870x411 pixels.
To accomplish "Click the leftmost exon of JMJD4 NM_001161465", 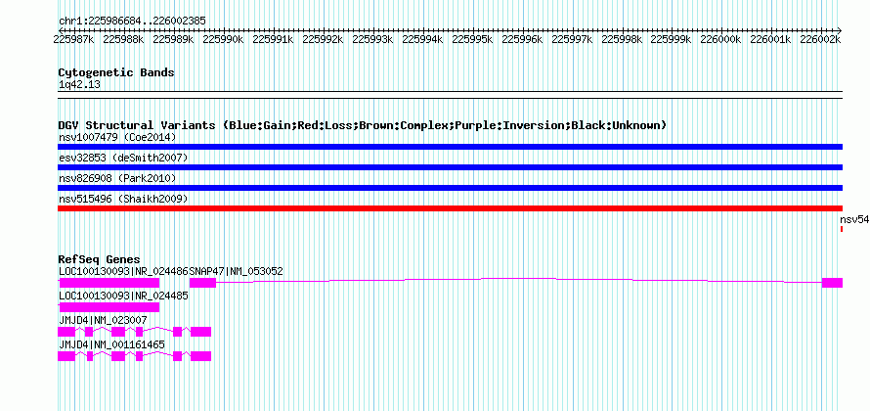I will (66, 356).
